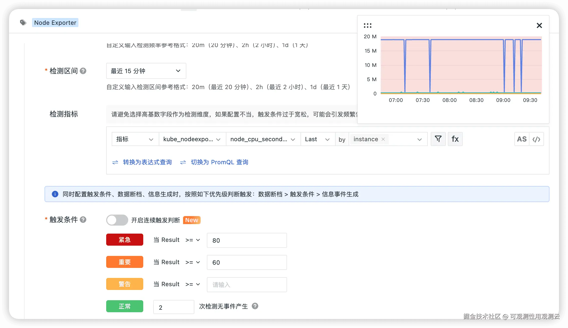Click help icon next to 触发条件
The width and height of the screenshot is (568, 328).
(83, 220)
